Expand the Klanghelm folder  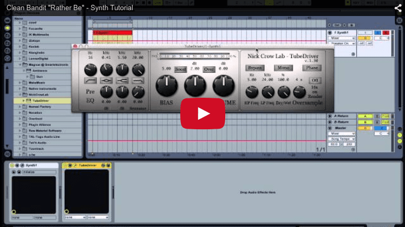[20, 53]
